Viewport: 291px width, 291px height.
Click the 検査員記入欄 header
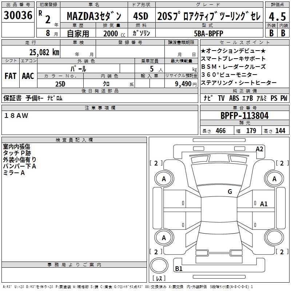[x=74, y=140]
